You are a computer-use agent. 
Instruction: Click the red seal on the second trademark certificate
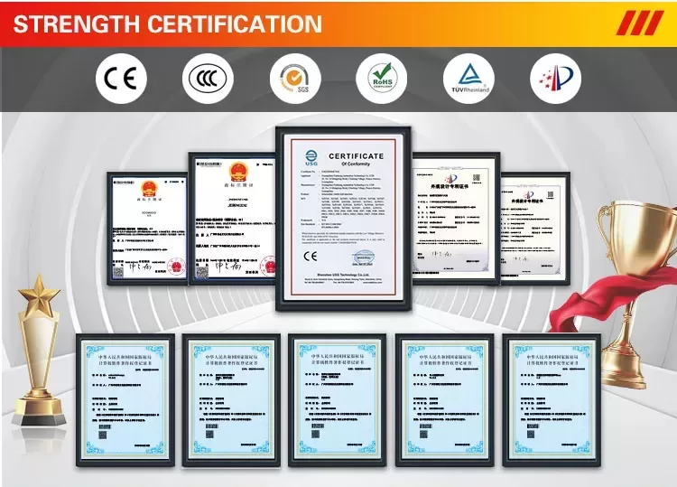pyautogui.click(x=269, y=265)
